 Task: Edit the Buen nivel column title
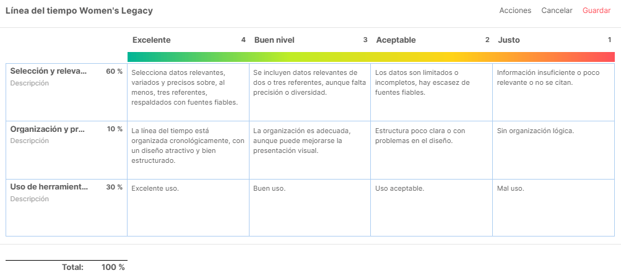[x=274, y=40]
